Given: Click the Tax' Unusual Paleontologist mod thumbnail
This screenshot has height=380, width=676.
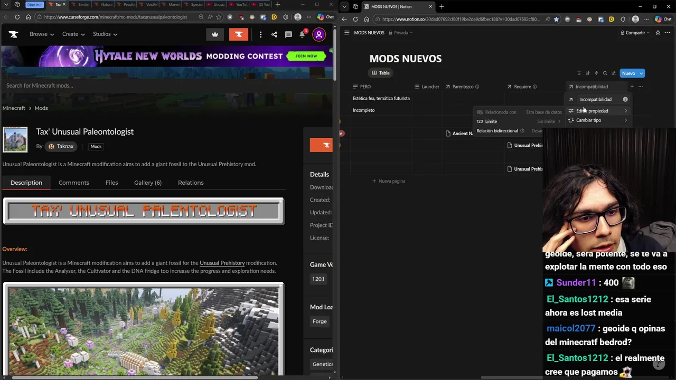Looking at the screenshot, I should point(15,139).
